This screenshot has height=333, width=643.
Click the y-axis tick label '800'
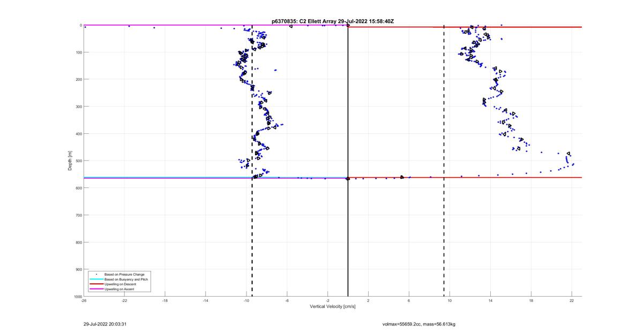(78, 242)
